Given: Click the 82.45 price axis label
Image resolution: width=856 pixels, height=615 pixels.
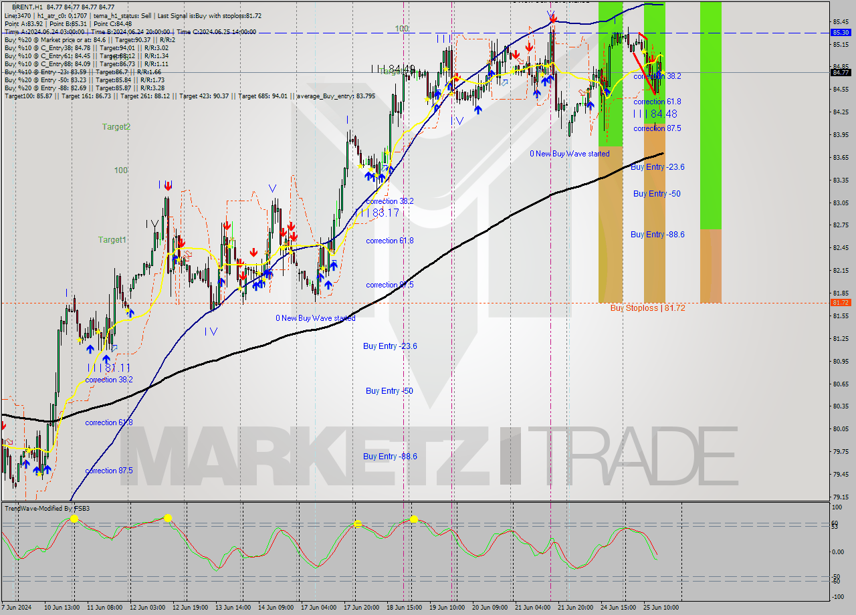Looking at the screenshot, I should (841, 248).
